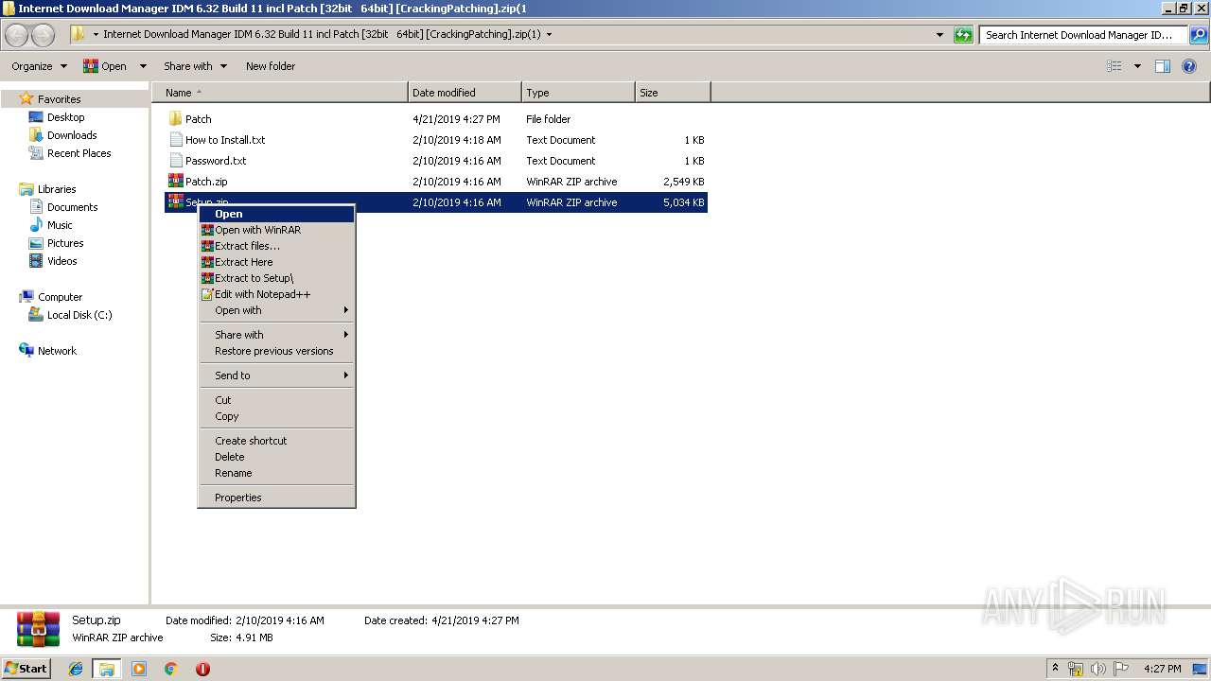Open the Organize dropdown

click(x=39, y=66)
